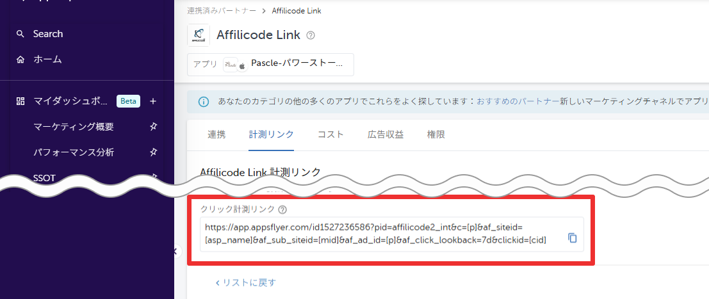
Task: Click the Search field label in sidebar
Action: pos(48,34)
